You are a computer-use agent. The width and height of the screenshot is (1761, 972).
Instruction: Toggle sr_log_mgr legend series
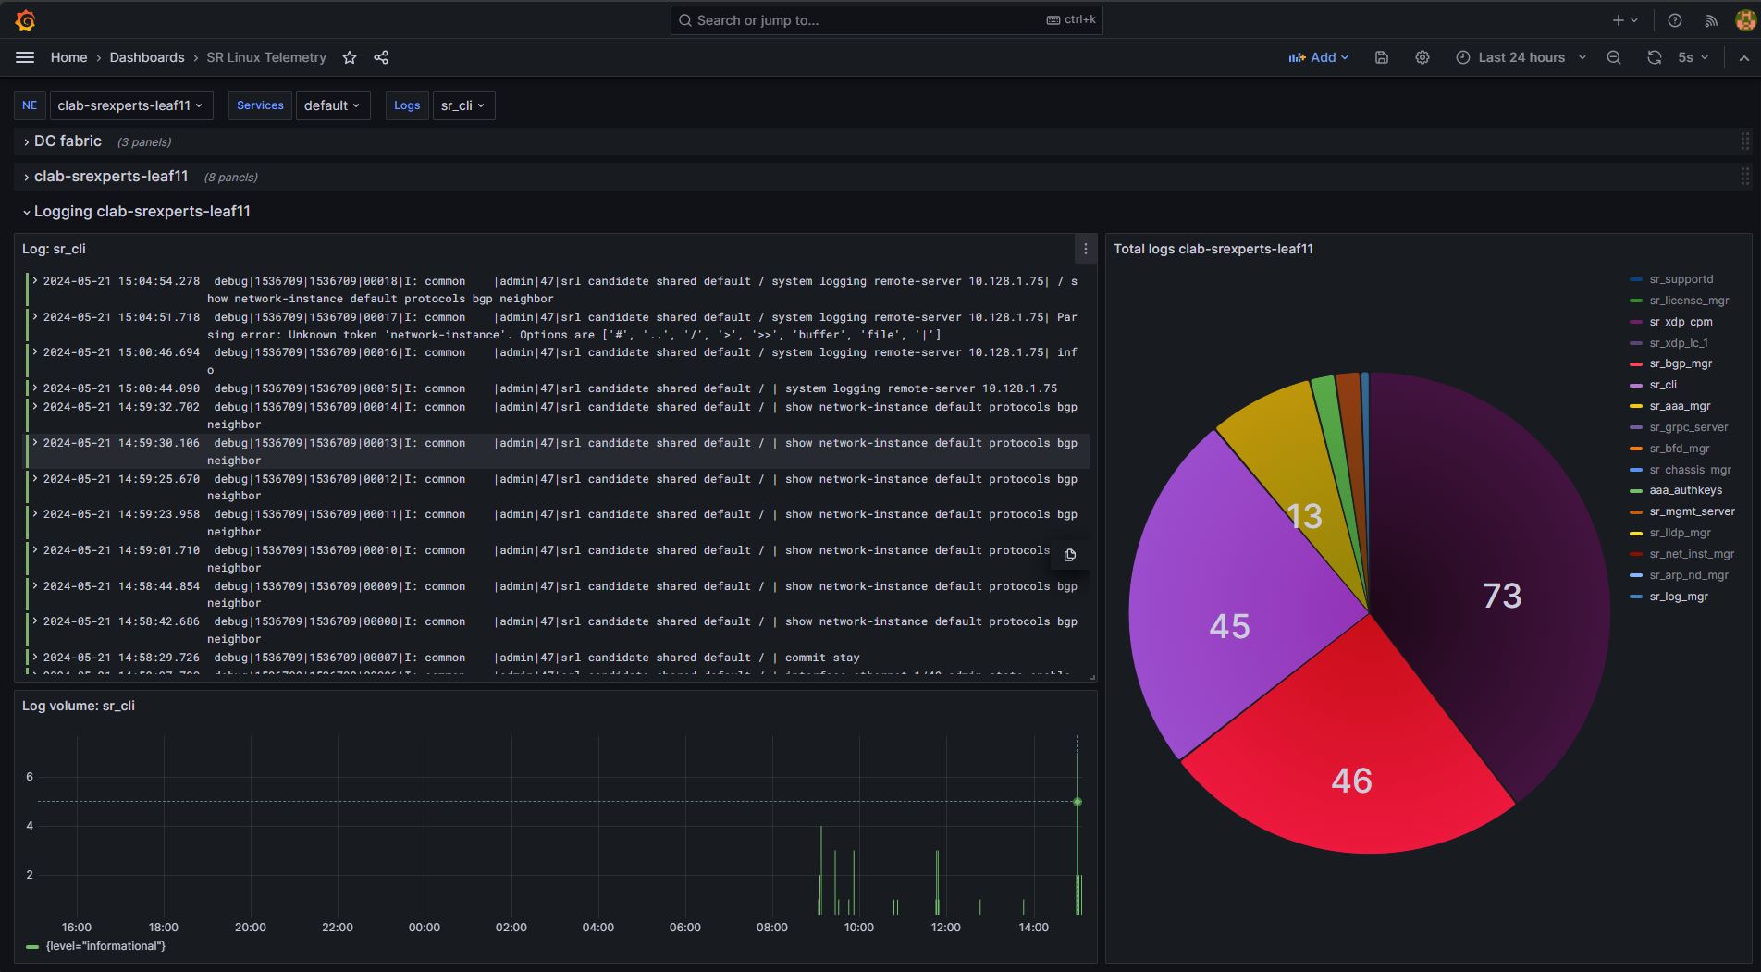[1679, 597]
